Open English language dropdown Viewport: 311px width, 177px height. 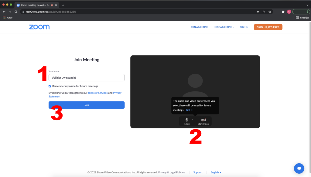point(216,172)
